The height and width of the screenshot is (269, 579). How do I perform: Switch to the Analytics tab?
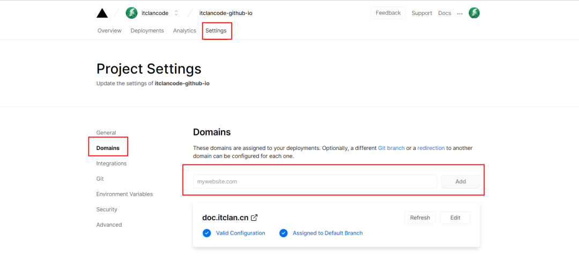pos(184,31)
